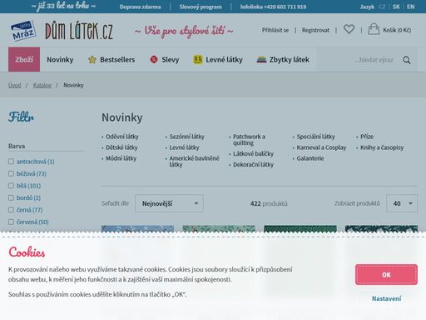Click the search magnifier icon
Viewport: 426px width, 320px height.
[407, 60]
